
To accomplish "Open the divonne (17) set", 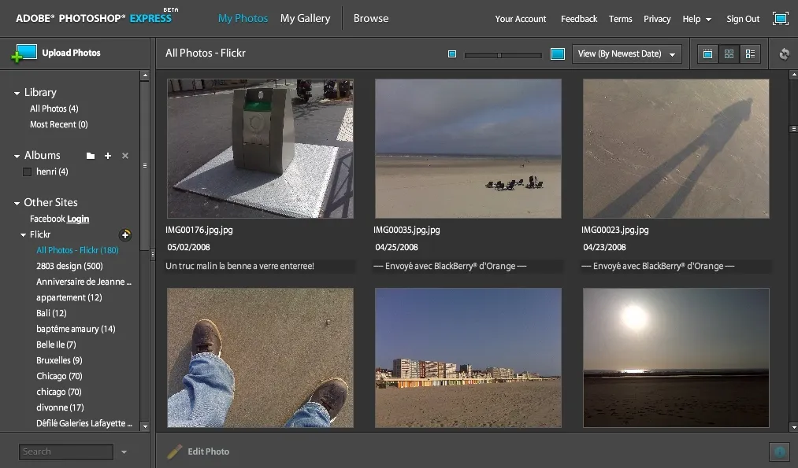I will point(60,407).
